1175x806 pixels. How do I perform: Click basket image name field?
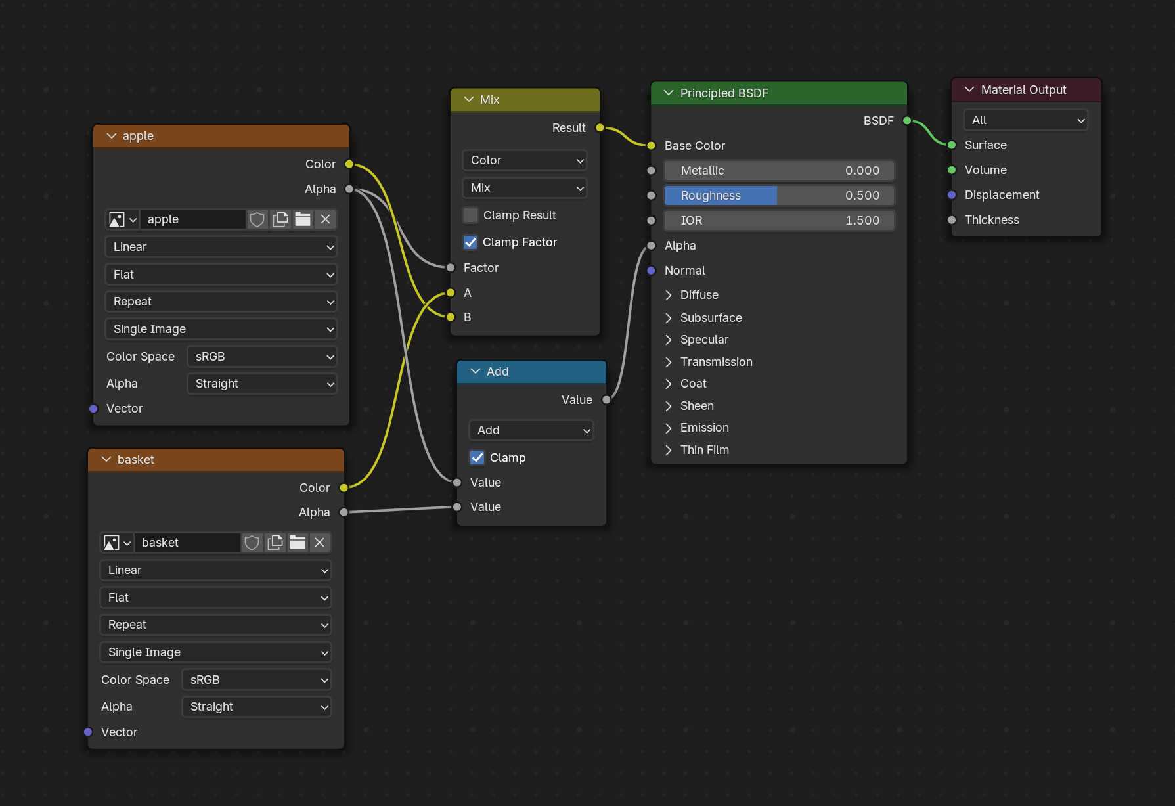[x=188, y=543]
